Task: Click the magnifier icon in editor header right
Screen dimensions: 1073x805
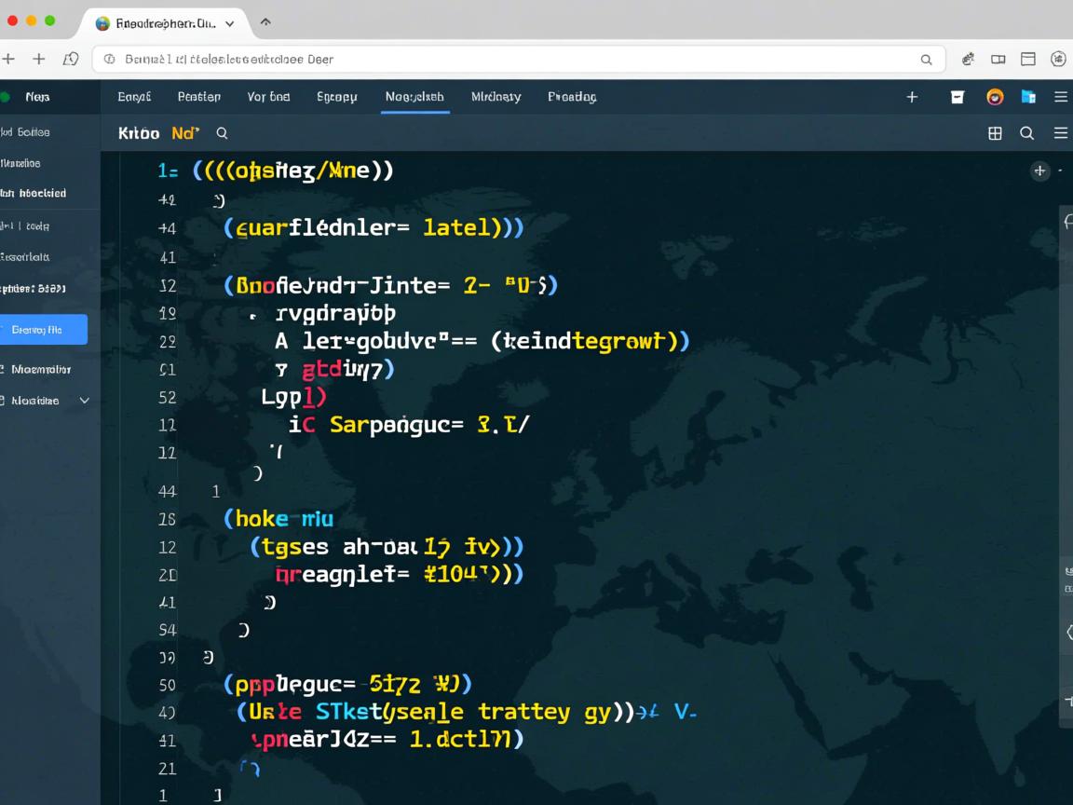Action: 1026,133
